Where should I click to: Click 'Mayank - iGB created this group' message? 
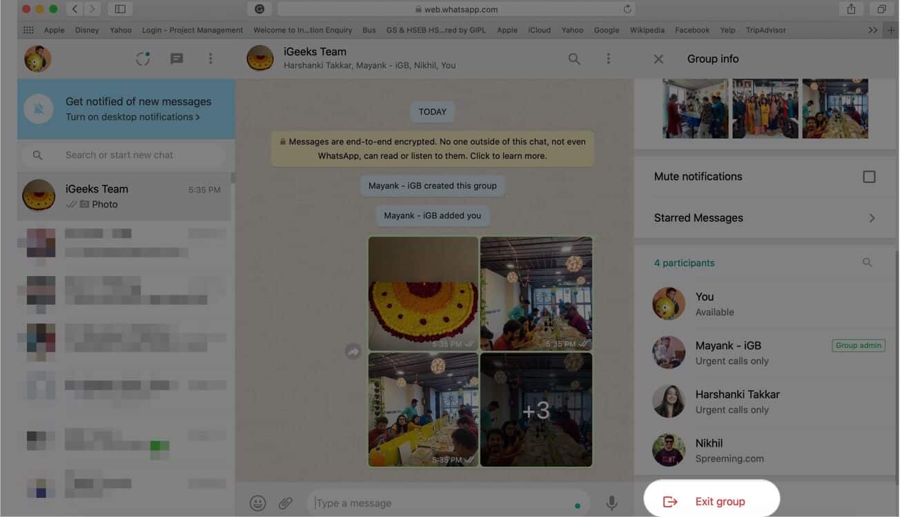click(433, 186)
